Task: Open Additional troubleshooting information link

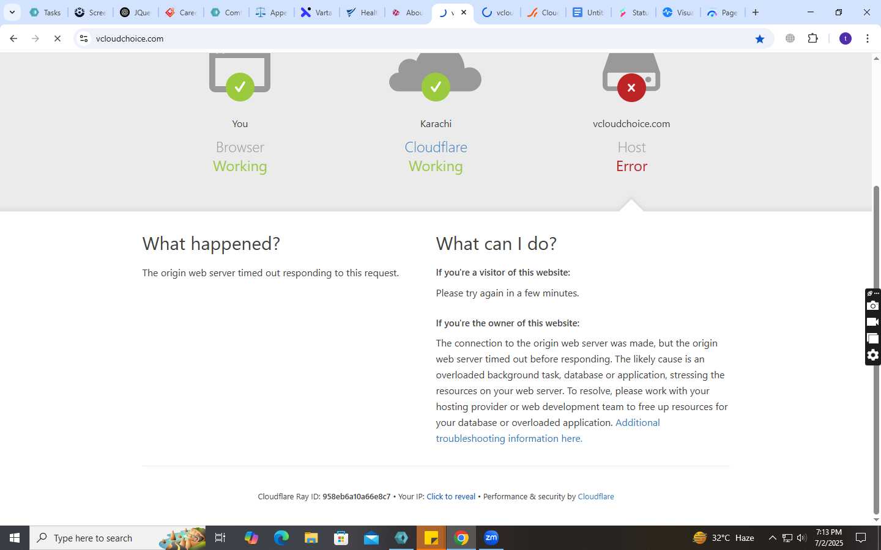Action: (548, 430)
